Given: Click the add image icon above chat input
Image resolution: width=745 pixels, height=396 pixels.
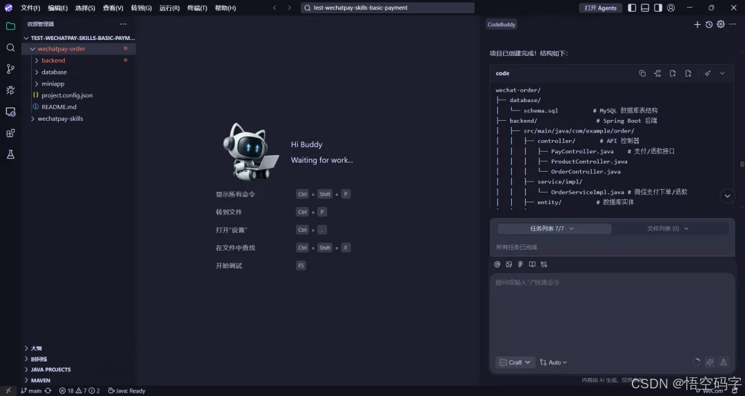Looking at the screenshot, I should [509, 264].
